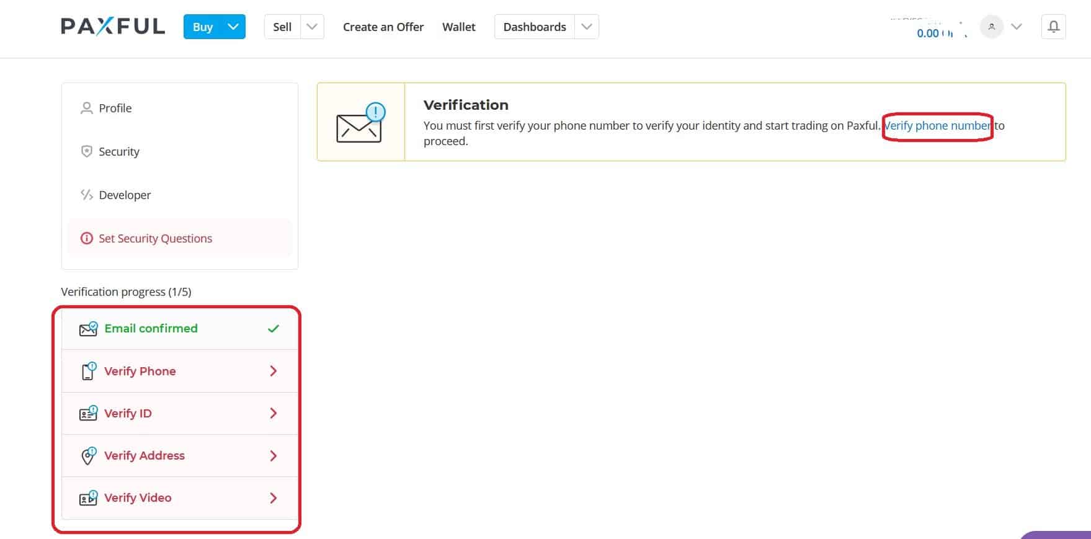
Task: Click the Verify Phone icon
Action: (x=88, y=371)
